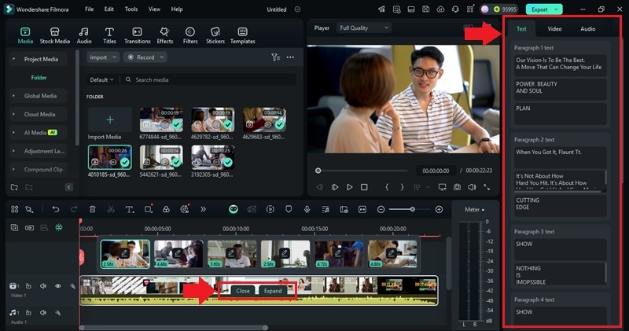Select the 4010185-sd_960 media thumbnail
This screenshot has height=331, width=629.
click(109, 157)
